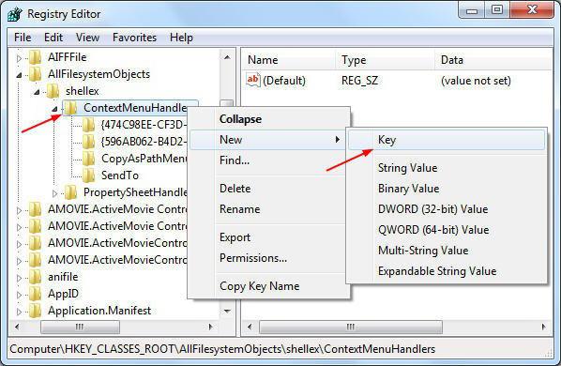Choose Permissions... in the context menu

click(x=269, y=258)
